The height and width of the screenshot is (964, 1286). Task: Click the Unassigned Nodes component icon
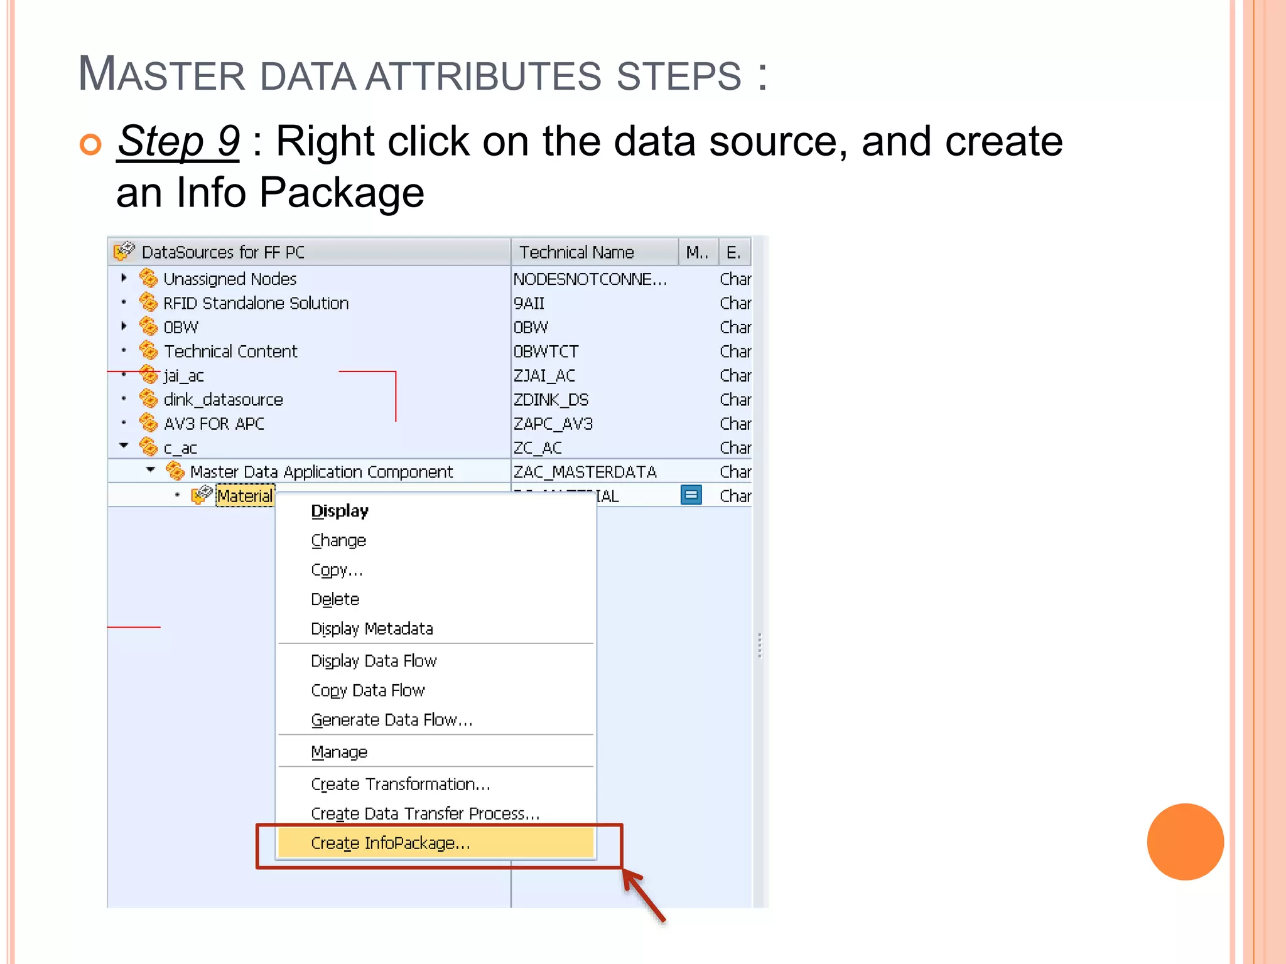point(148,277)
